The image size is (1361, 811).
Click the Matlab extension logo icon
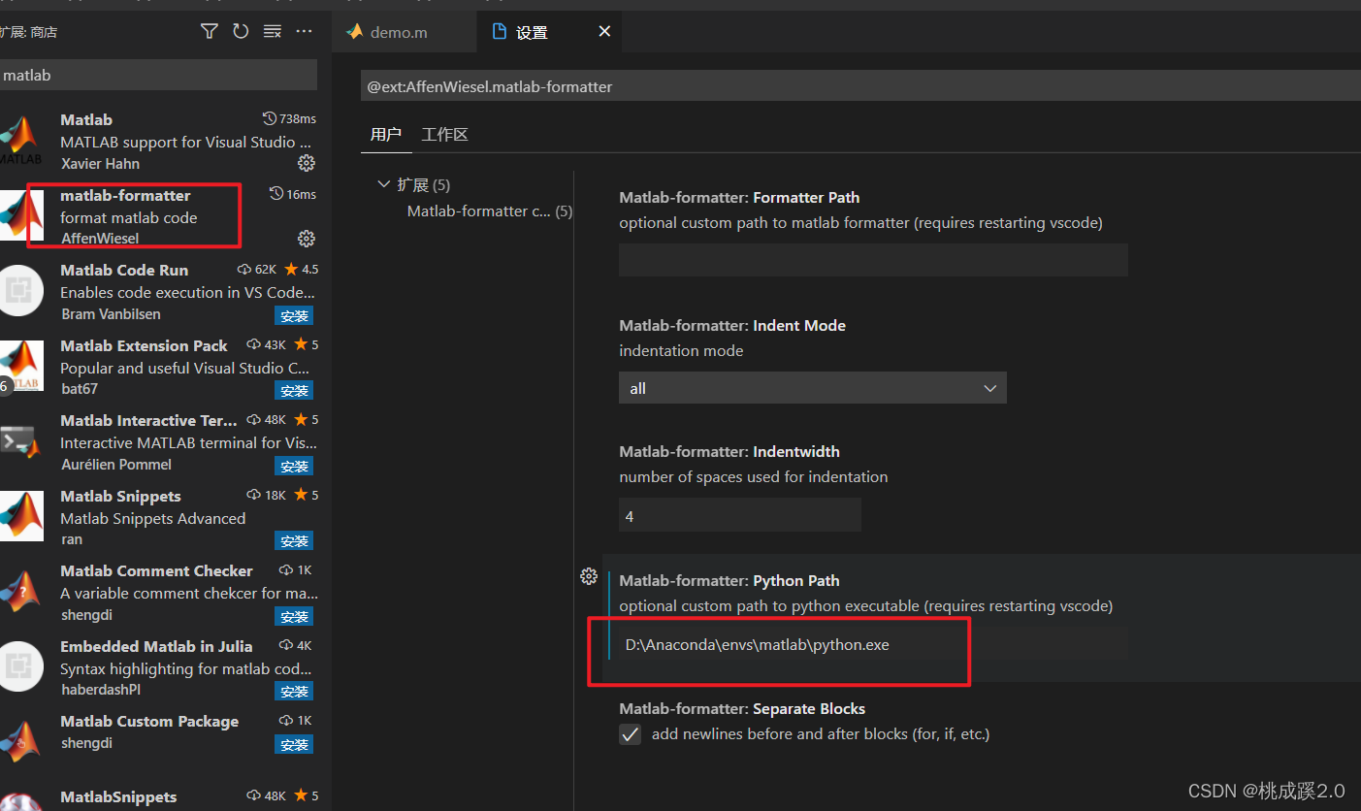coord(19,140)
